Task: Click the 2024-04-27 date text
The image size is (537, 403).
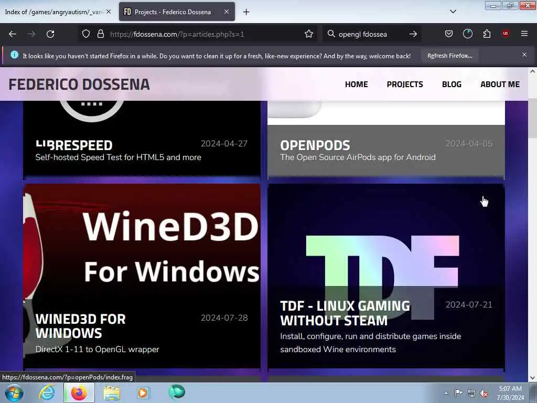Action: click(x=224, y=143)
